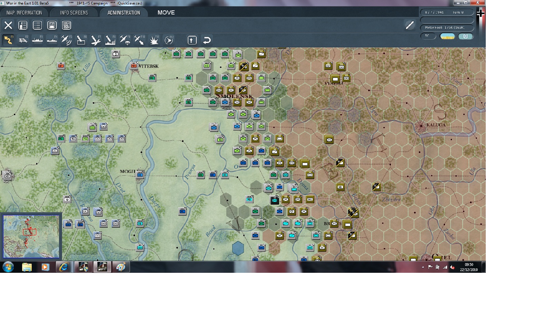Viewport: 552px width, 310px height.
Task: Select the ADMINISTRATION tab
Action: coord(124,13)
